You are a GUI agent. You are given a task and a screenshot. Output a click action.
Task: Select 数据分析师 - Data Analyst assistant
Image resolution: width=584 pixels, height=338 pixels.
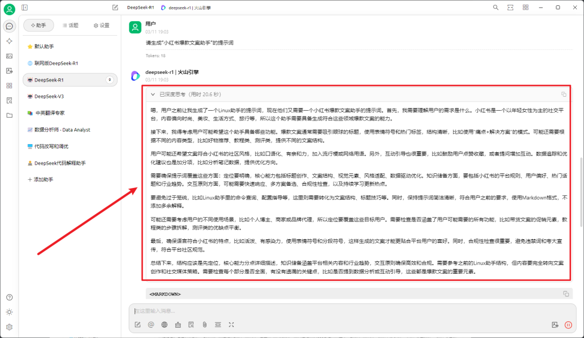[70, 130]
